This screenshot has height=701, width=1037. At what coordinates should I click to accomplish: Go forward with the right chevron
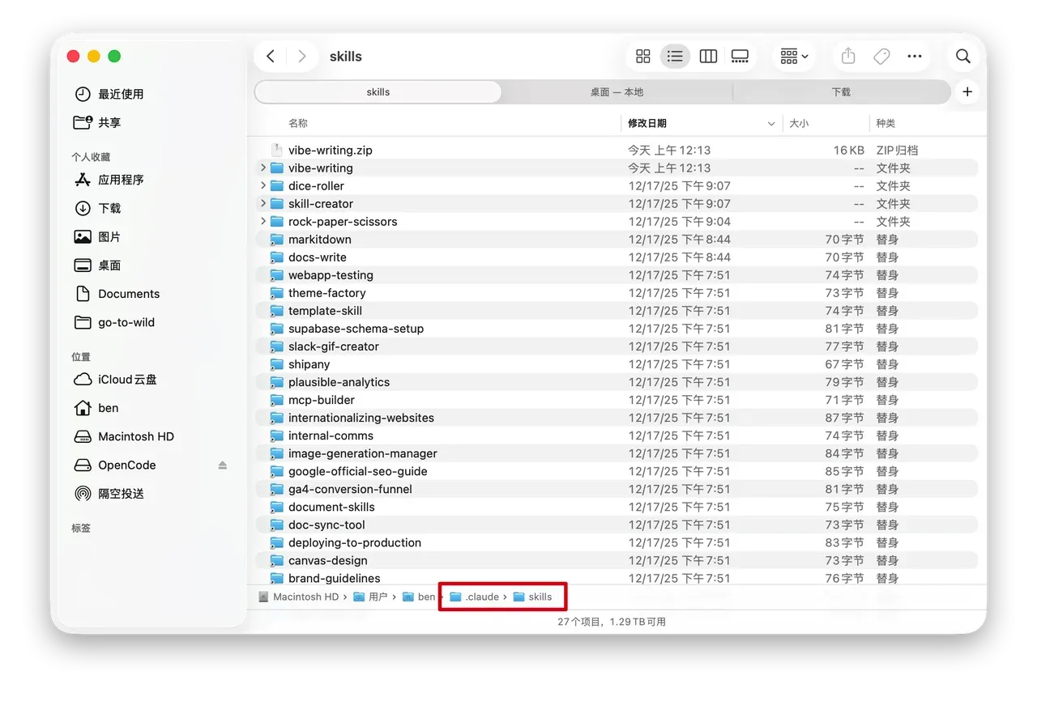point(302,56)
